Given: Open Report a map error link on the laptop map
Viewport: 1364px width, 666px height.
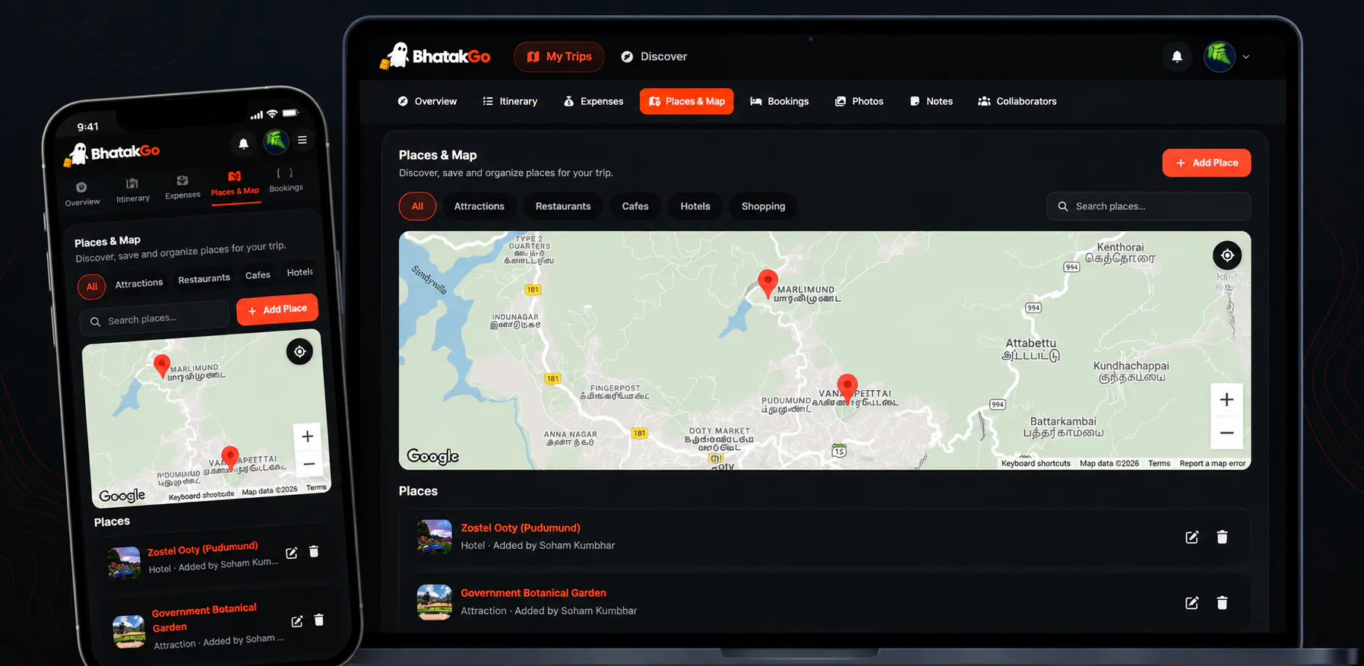Looking at the screenshot, I should 1213,464.
